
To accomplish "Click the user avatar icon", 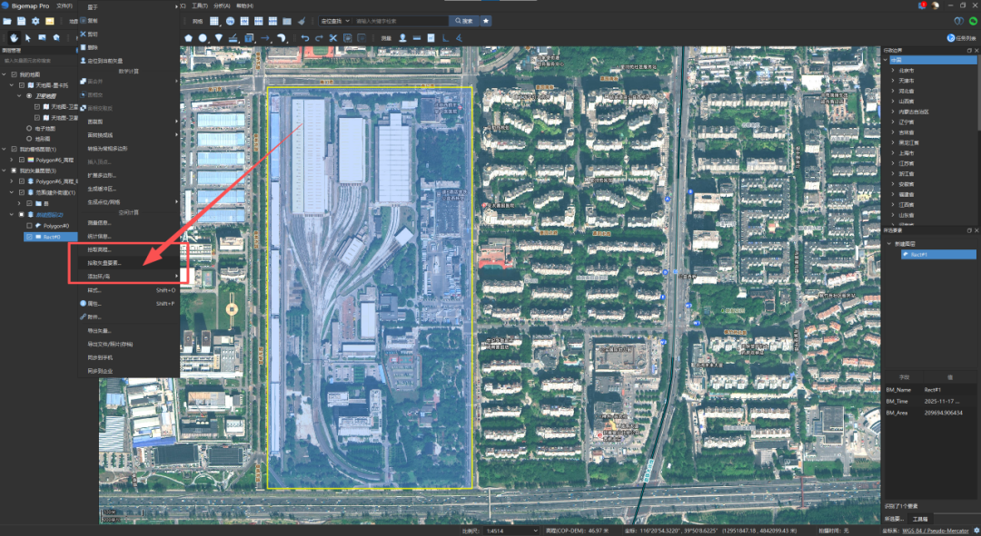I will tap(936, 5).
